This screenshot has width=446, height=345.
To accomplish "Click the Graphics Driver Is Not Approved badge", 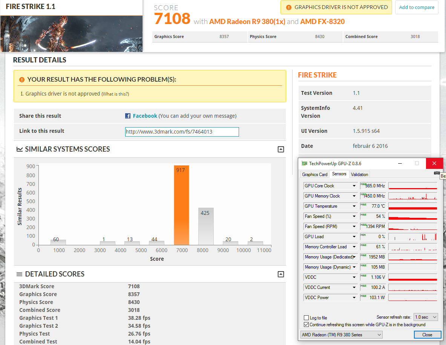I will pyautogui.click(x=336, y=8).
